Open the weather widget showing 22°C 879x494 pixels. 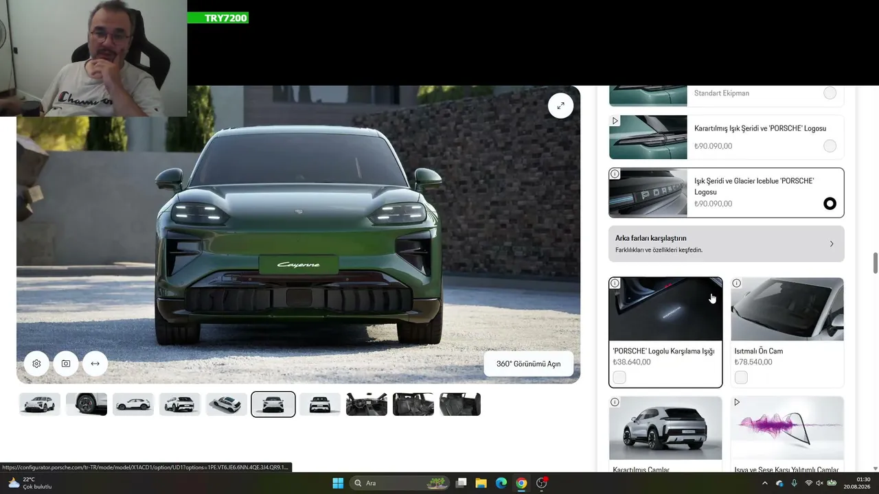click(30, 483)
